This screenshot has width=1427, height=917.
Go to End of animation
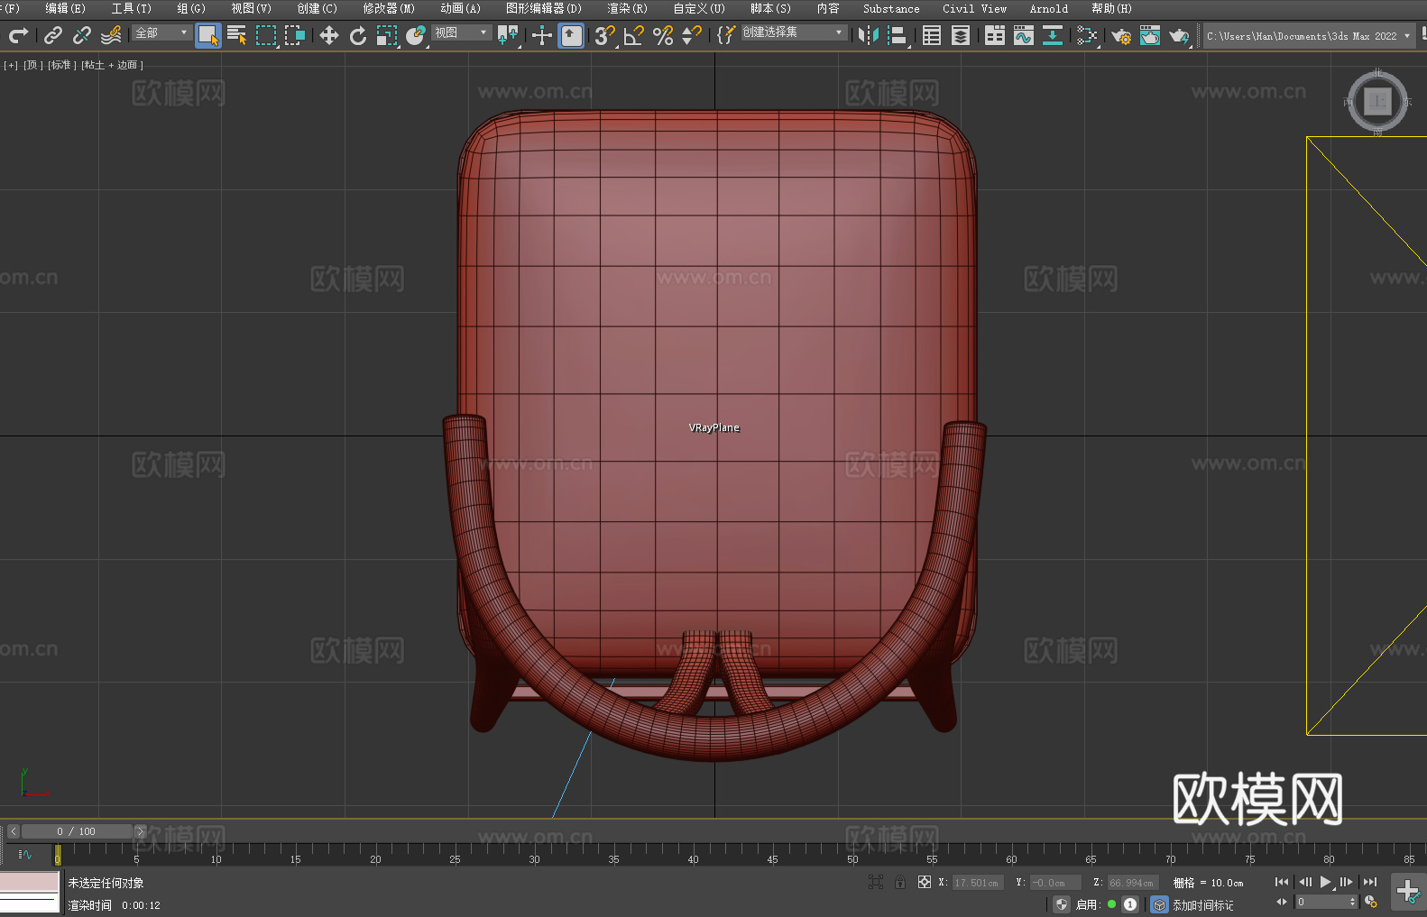tap(1370, 882)
